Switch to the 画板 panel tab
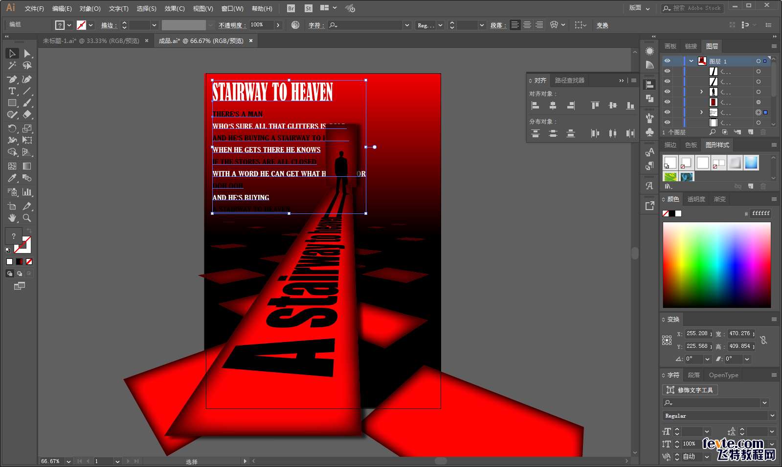The image size is (782, 467). pos(670,46)
